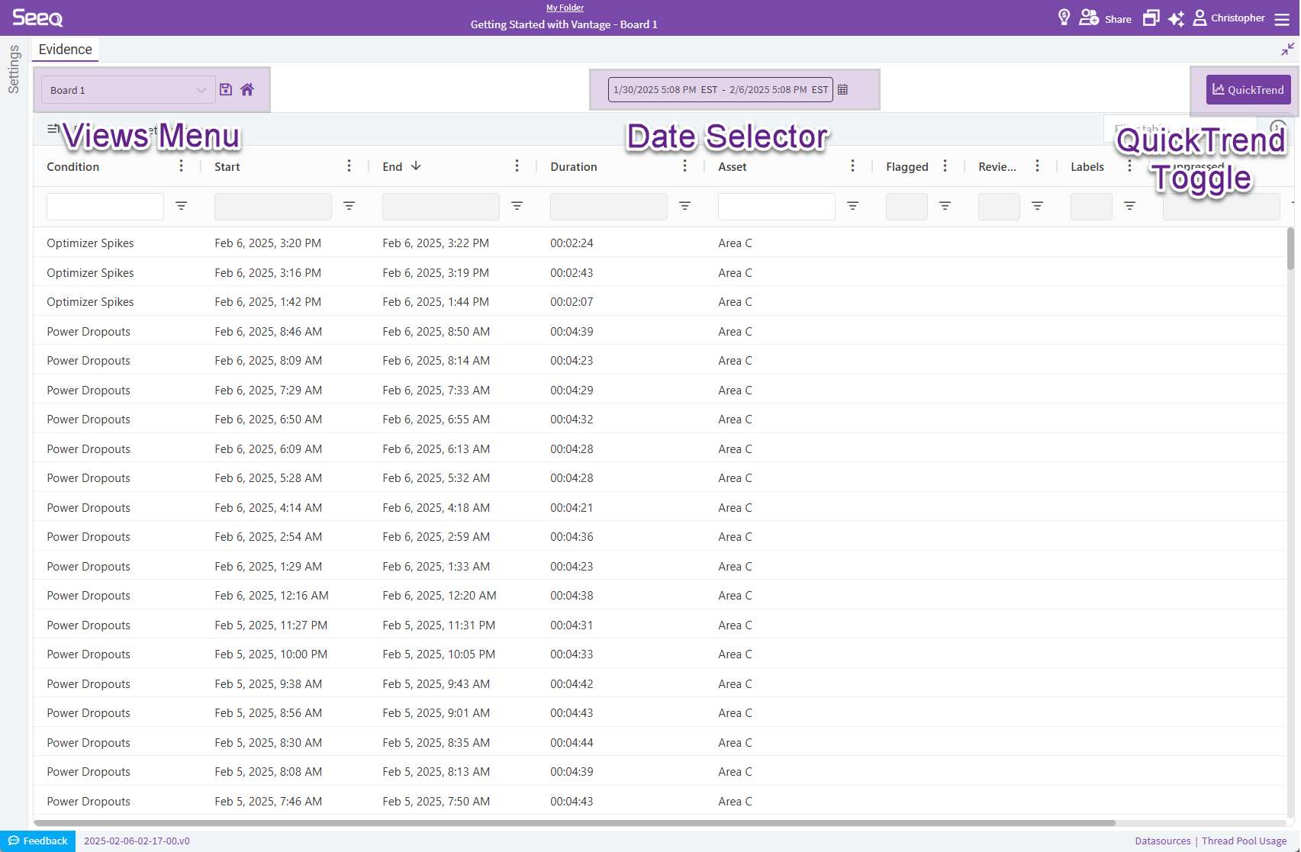Click the collapse arrows icon near Evidence

click(x=1287, y=50)
